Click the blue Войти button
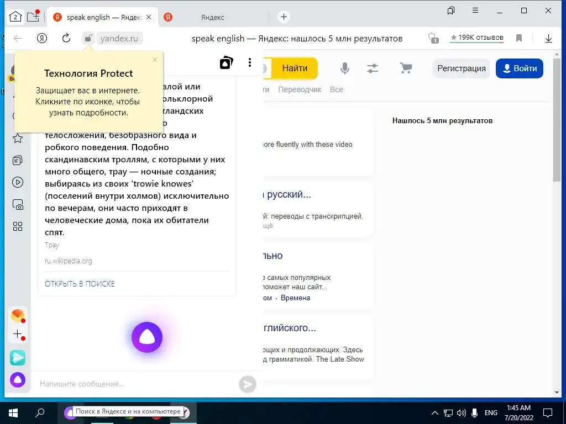 tap(520, 68)
